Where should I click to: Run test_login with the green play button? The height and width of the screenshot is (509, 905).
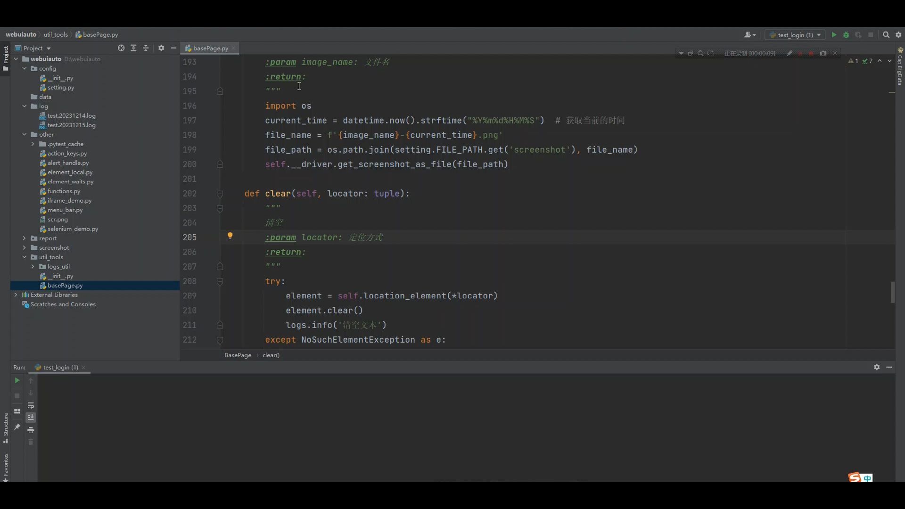coord(834,35)
